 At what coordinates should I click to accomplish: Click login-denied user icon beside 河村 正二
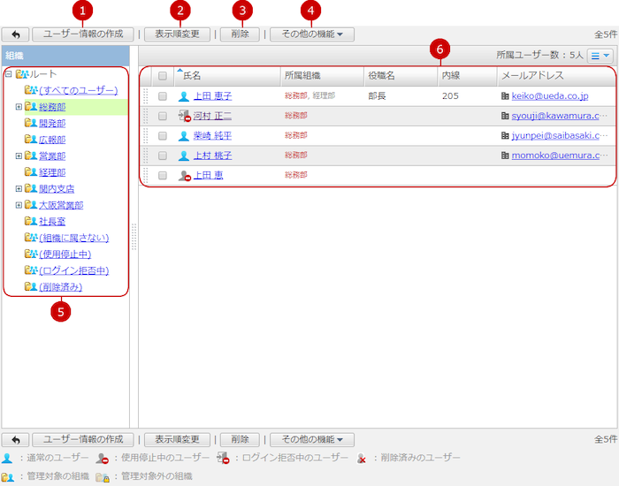tap(184, 116)
